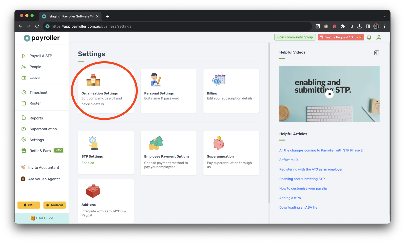Open notifications bell icon
The width and height of the screenshot is (405, 243).
click(369, 37)
